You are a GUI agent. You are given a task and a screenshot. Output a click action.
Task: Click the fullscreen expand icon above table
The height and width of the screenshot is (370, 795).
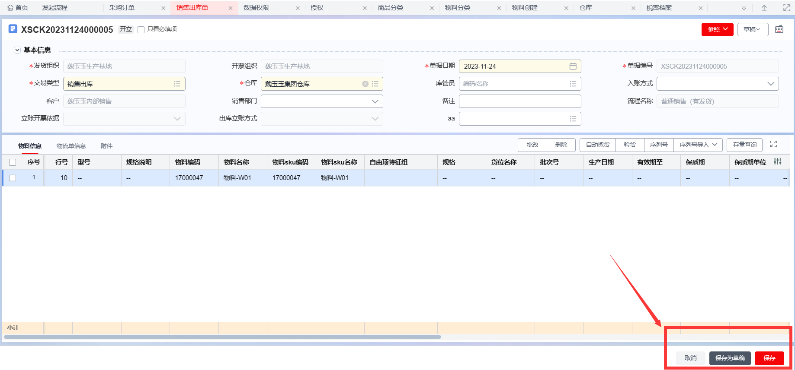point(773,144)
